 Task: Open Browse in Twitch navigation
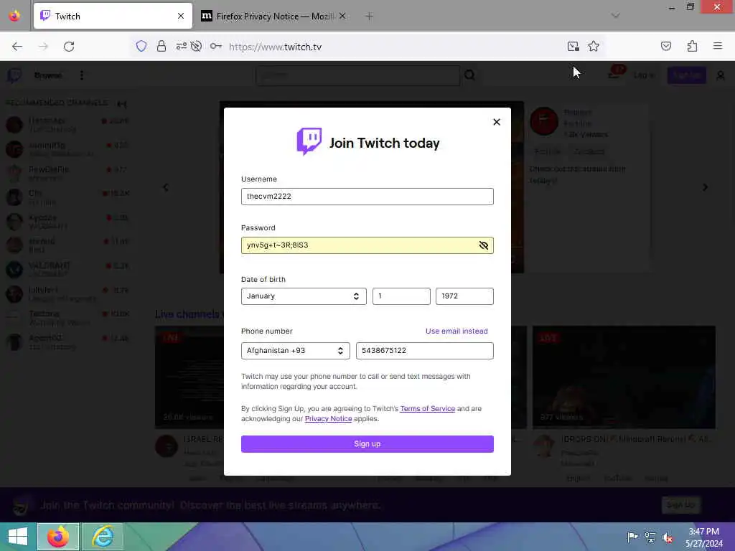pyautogui.click(x=48, y=75)
